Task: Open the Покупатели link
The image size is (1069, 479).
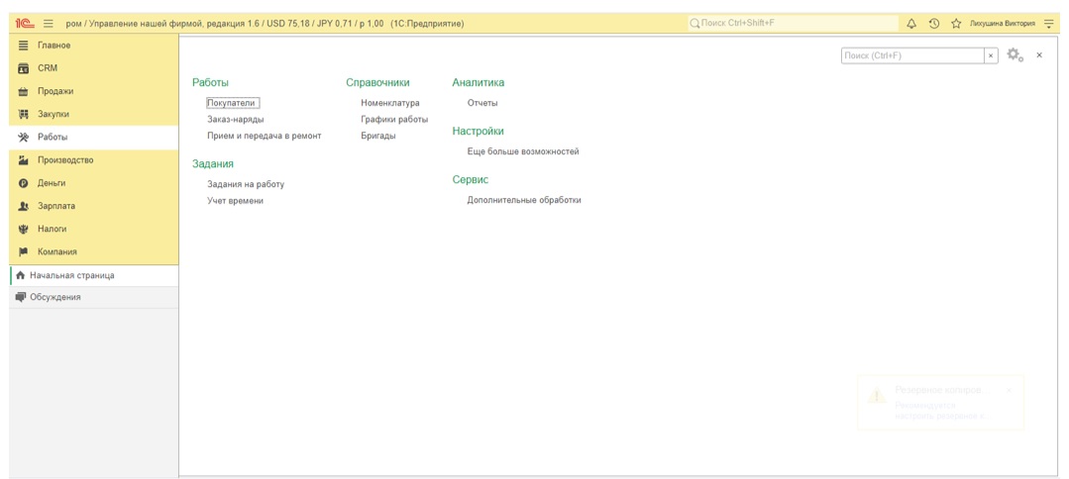Action: pyautogui.click(x=232, y=103)
